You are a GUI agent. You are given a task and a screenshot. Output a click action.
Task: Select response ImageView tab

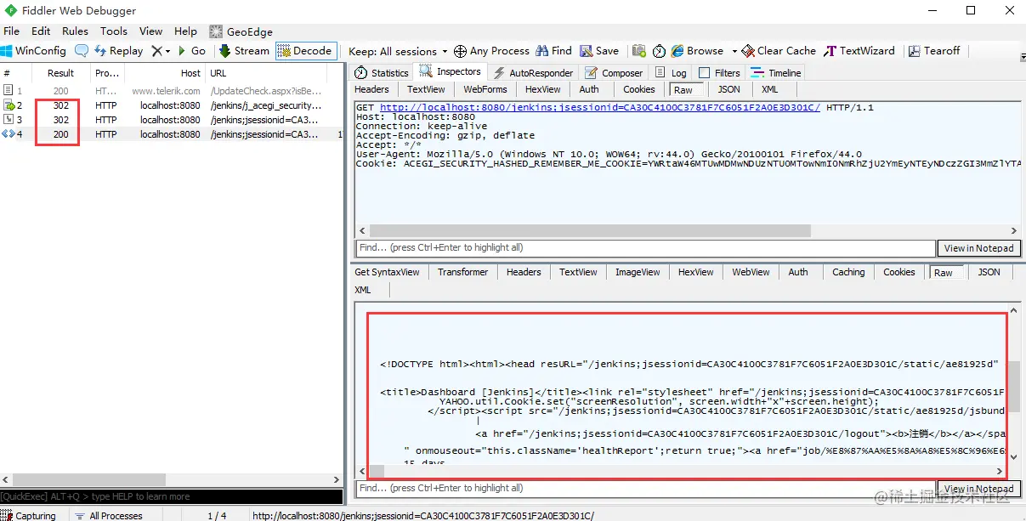(x=638, y=272)
